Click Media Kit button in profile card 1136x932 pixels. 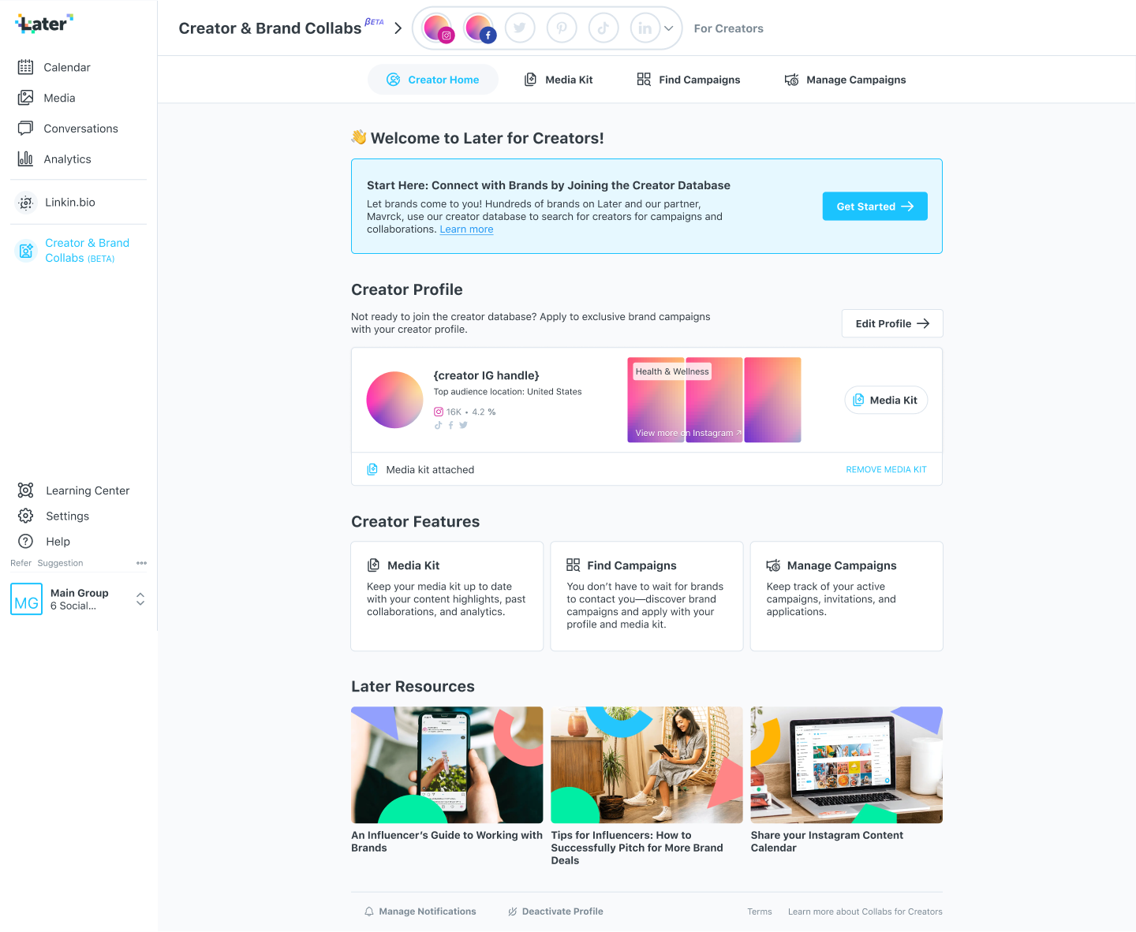pyautogui.click(x=886, y=400)
